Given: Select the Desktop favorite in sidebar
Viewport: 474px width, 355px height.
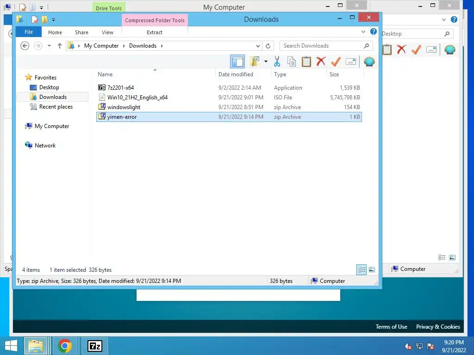Looking at the screenshot, I should click(49, 87).
